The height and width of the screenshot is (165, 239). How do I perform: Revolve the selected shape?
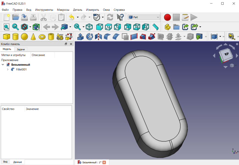tap(90, 37)
